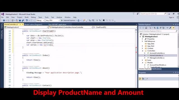Click the feedback icon beside Quick Launch
Viewport: 179px width, 100px height.
(x=138, y=14)
